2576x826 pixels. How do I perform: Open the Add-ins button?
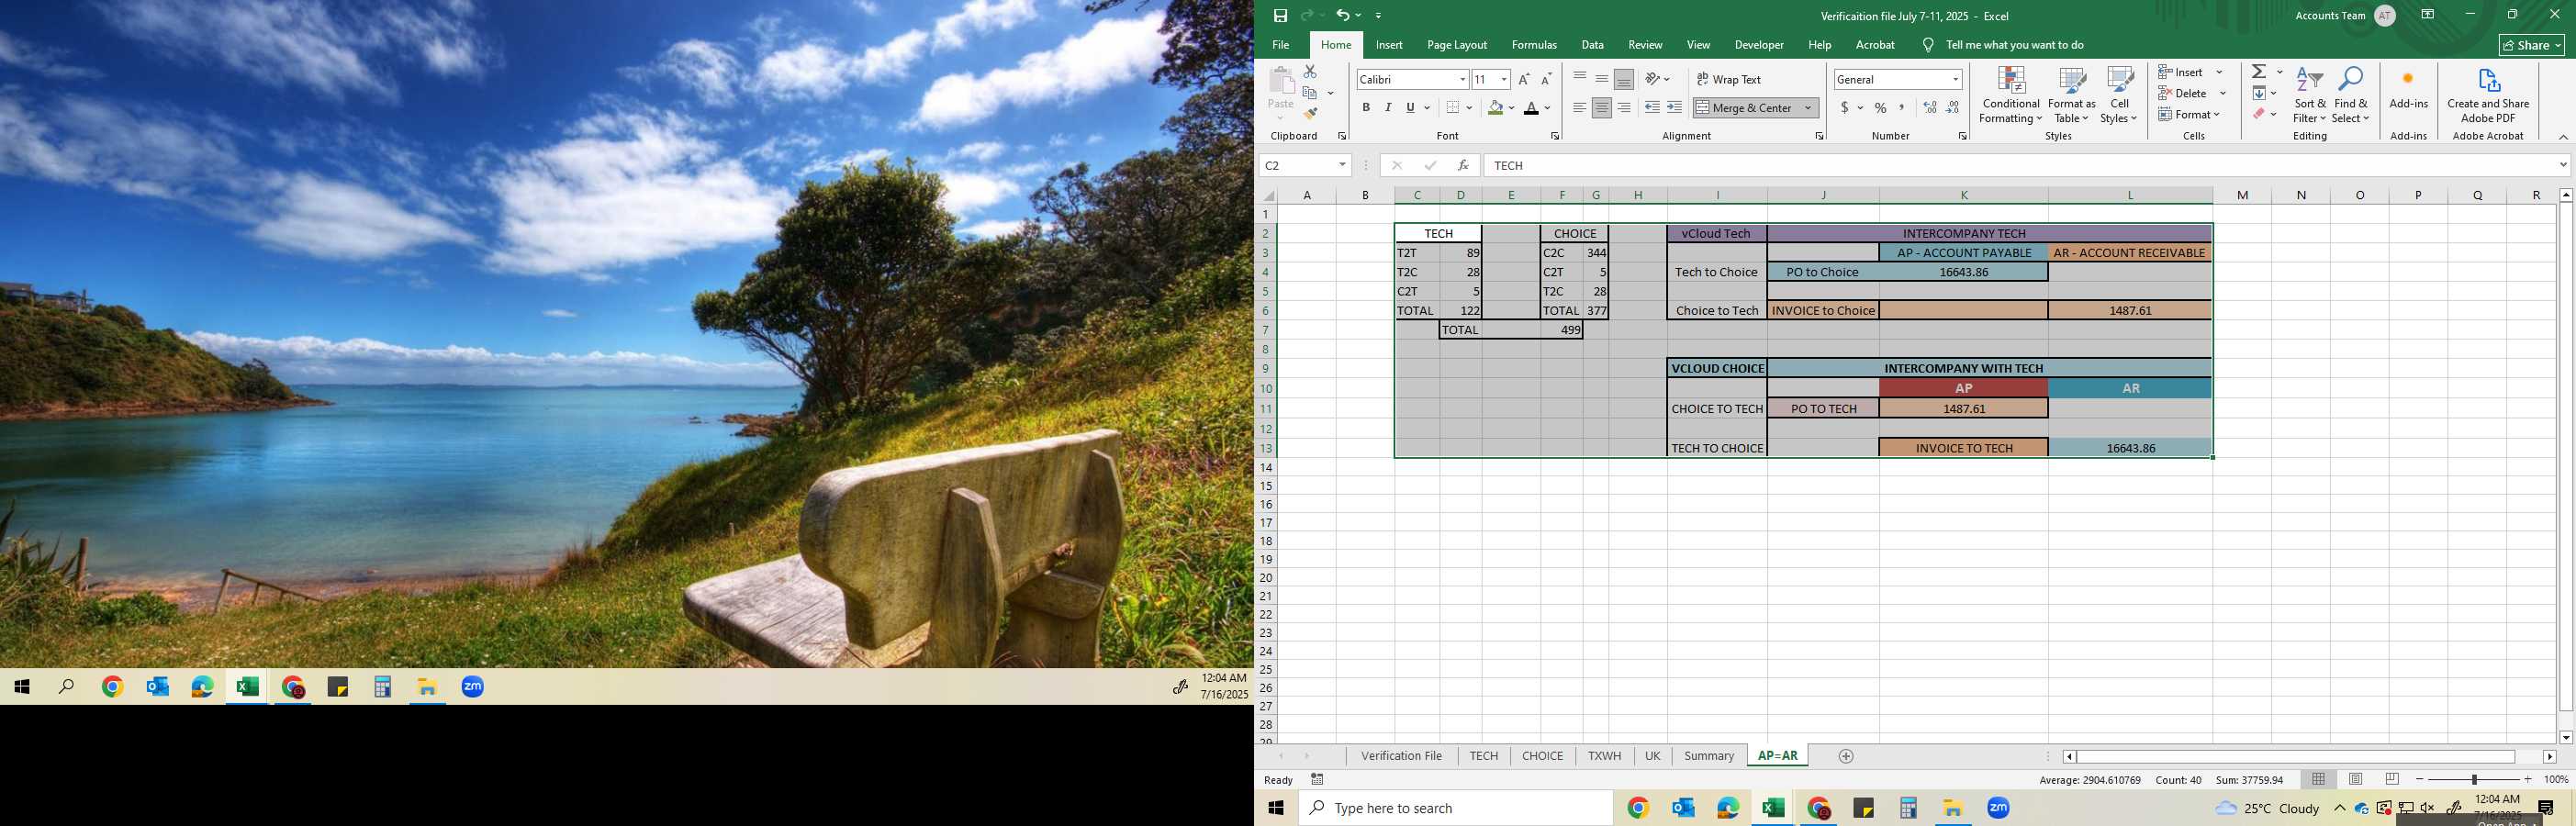[2408, 89]
